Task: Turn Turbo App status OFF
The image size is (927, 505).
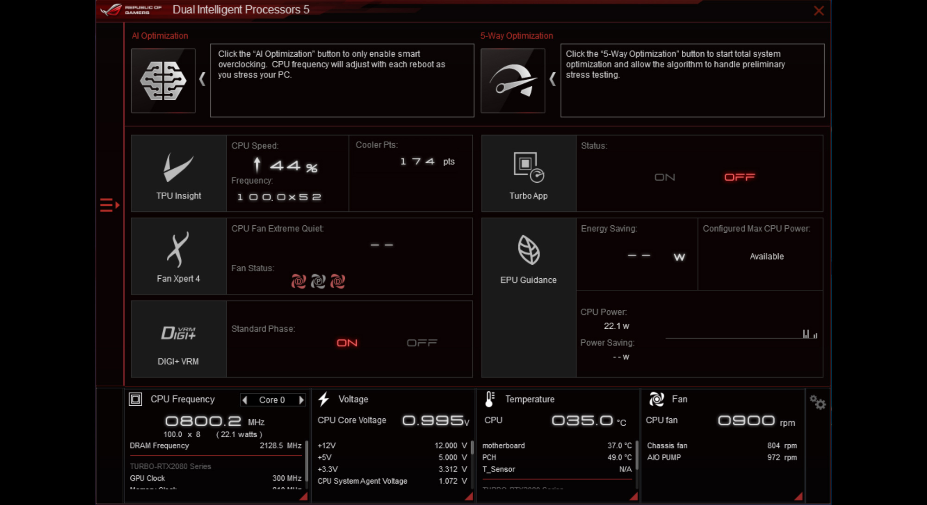Action: pyautogui.click(x=739, y=177)
